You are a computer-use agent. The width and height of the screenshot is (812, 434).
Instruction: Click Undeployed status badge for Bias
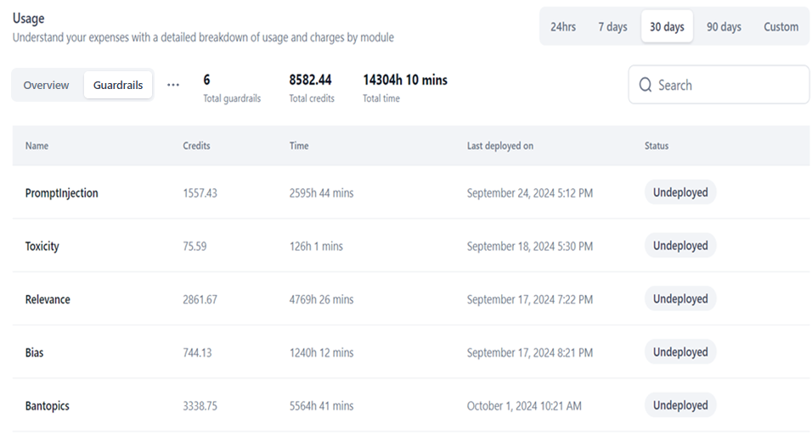[x=680, y=352]
